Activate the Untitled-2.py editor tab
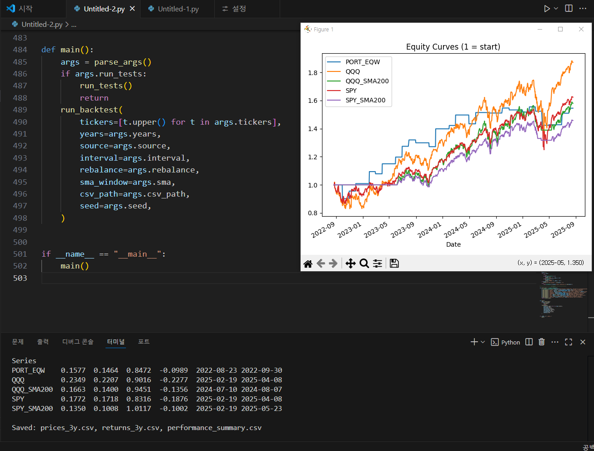 (104, 9)
